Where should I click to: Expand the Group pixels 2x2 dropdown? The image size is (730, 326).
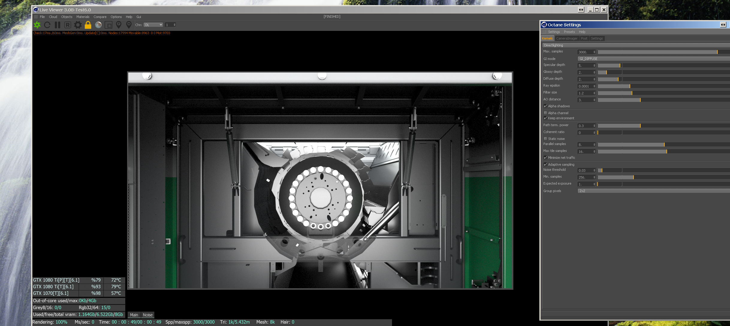[x=653, y=191]
